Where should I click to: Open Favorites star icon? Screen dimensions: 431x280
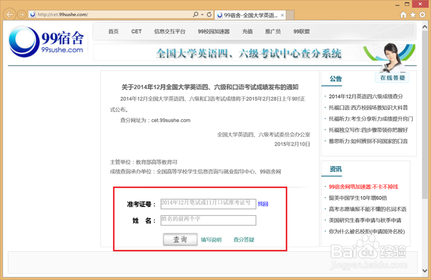click(x=413, y=15)
